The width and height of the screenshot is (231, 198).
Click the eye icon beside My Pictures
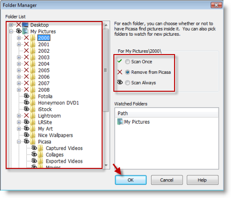click(x=19, y=31)
